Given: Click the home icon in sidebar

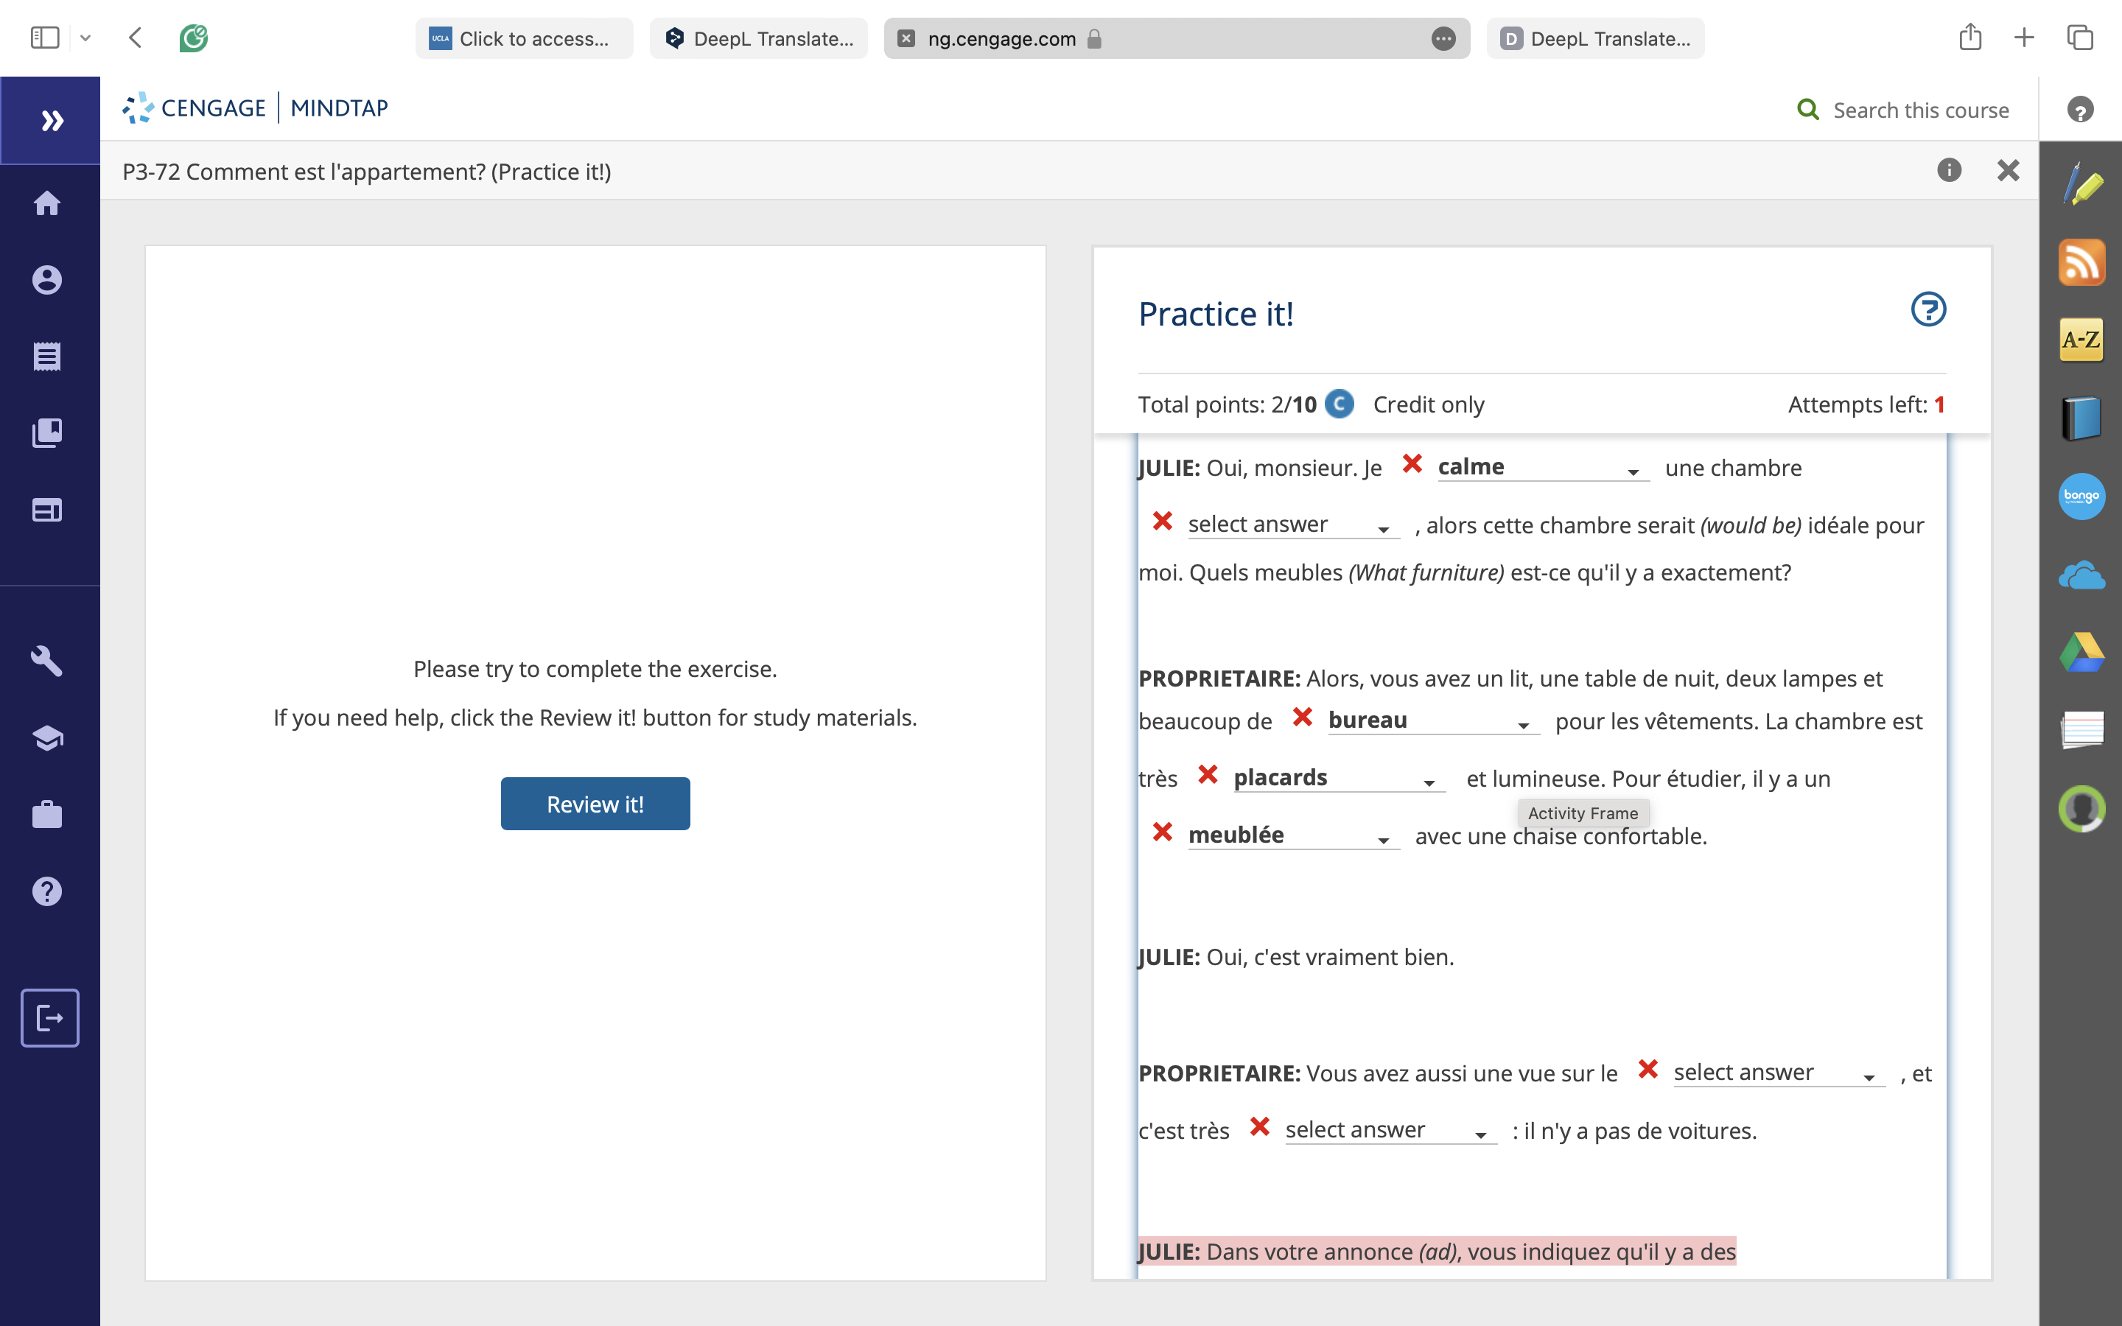Looking at the screenshot, I should point(47,203).
